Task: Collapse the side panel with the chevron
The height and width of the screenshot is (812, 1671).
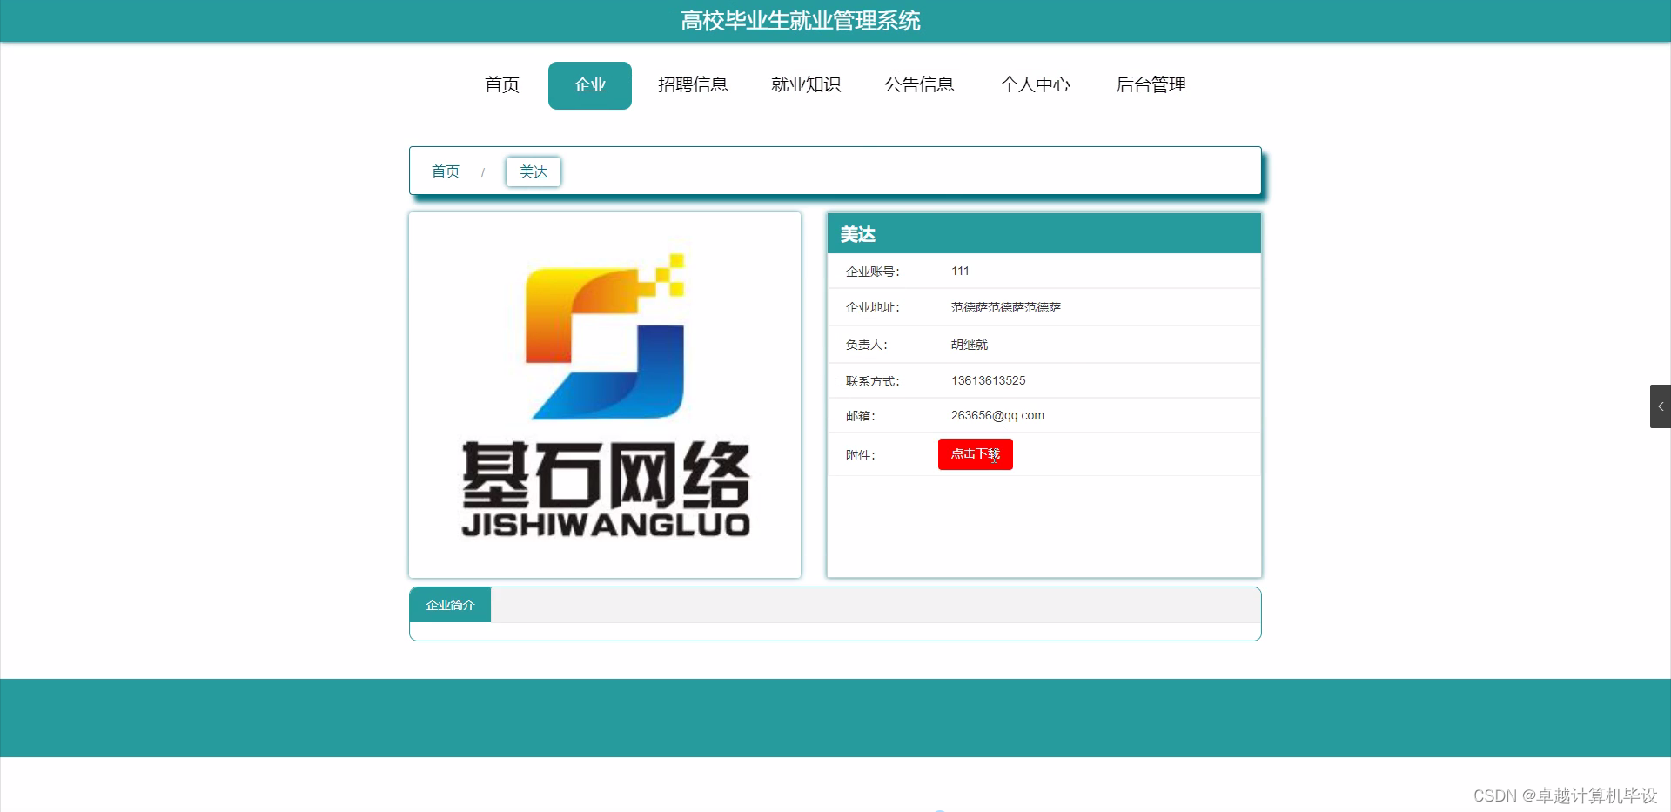Action: pos(1661,406)
